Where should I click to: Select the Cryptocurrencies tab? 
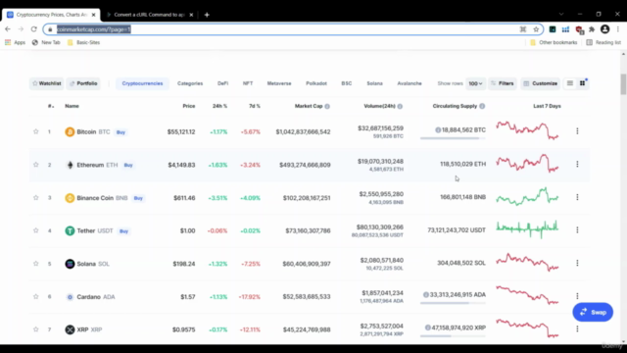tap(142, 83)
